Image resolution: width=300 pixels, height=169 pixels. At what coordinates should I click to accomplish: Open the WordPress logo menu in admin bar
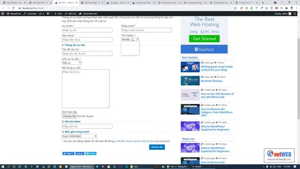(3, 14)
